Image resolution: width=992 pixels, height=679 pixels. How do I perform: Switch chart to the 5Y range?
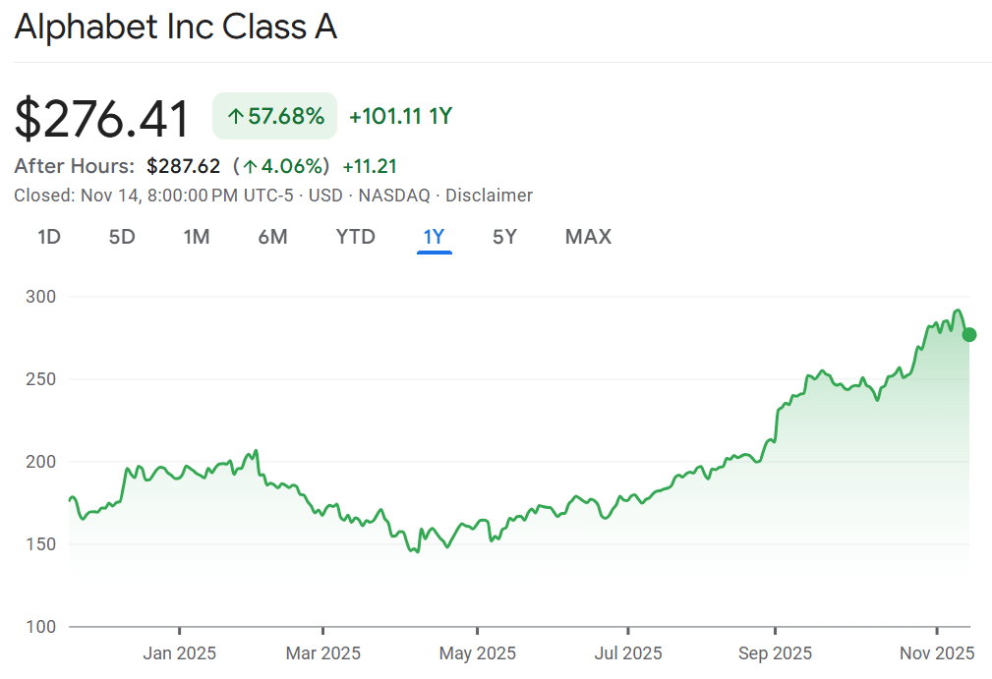pos(504,237)
